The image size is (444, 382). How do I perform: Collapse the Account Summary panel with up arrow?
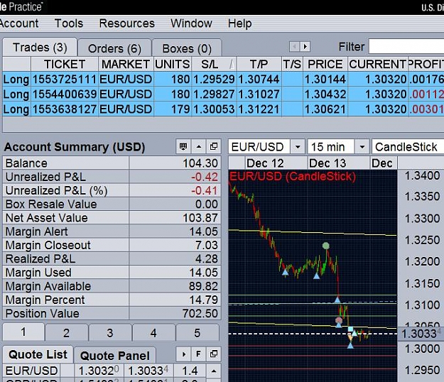pyautogui.click(x=199, y=146)
